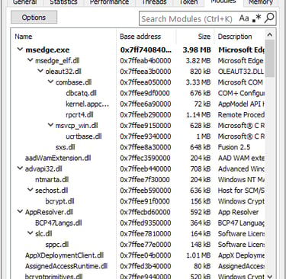The height and width of the screenshot is (279, 286).
Task: Switch to the Token tab
Action: (x=188, y=2)
